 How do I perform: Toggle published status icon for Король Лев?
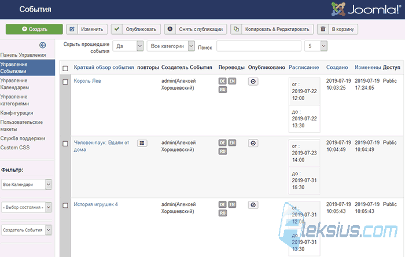click(x=253, y=82)
